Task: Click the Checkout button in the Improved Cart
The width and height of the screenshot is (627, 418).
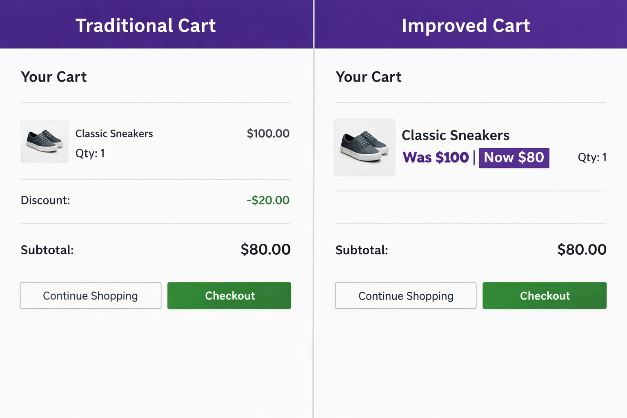Action: [544, 296]
